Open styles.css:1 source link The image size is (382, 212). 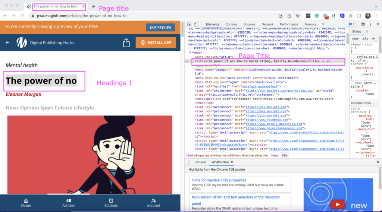point(367,57)
